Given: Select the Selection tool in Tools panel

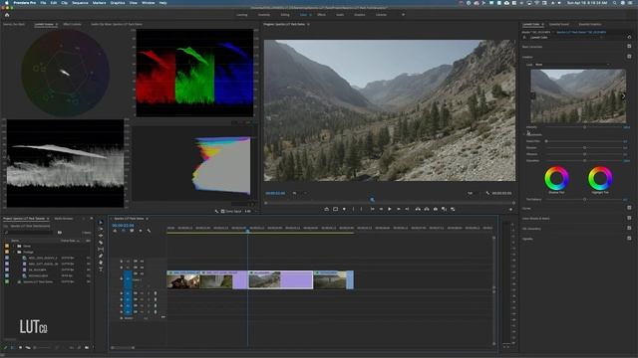Looking at the screenshot, I should [101, 223].
